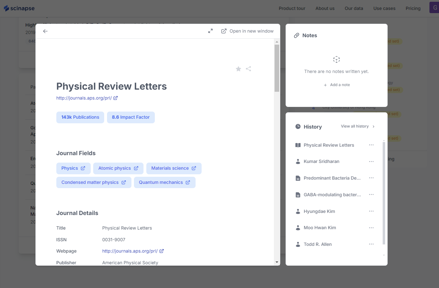439x288 pixels.
Task: Open Pricing in top navigation
Action: click(x=413, y=8)
